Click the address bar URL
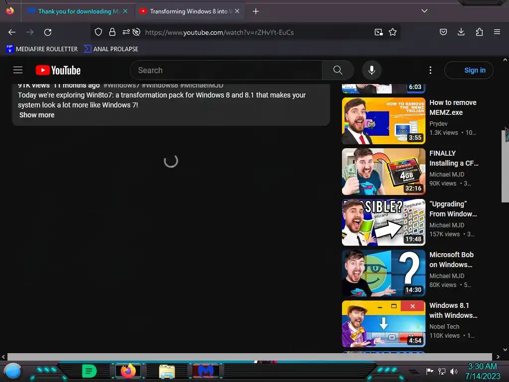The height and width of the screenshot is (382, 509). coord(219,32)
